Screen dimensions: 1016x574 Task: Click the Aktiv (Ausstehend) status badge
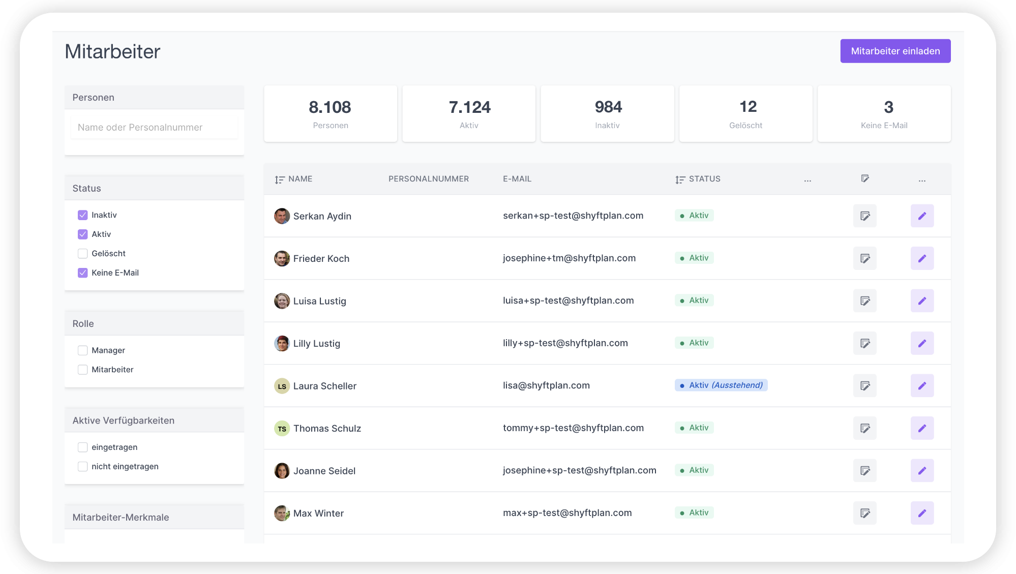pyautogui.click(x=721, y=385)
